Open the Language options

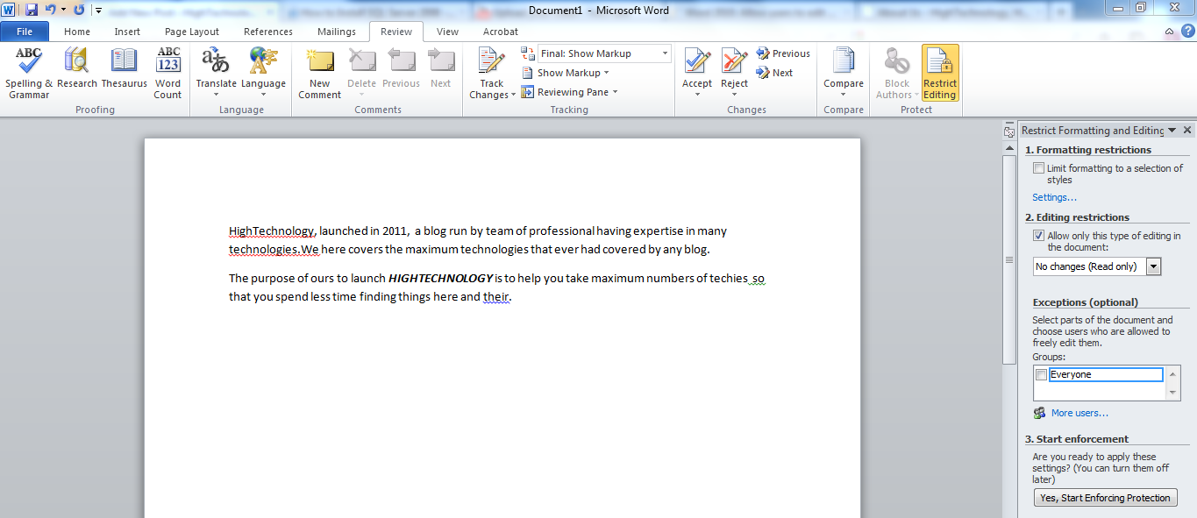(264, 74)
